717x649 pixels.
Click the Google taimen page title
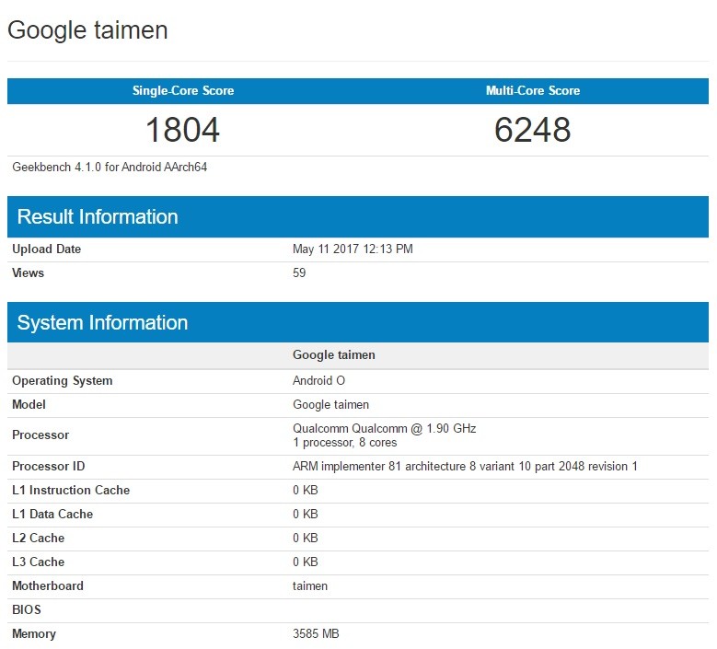87,30
